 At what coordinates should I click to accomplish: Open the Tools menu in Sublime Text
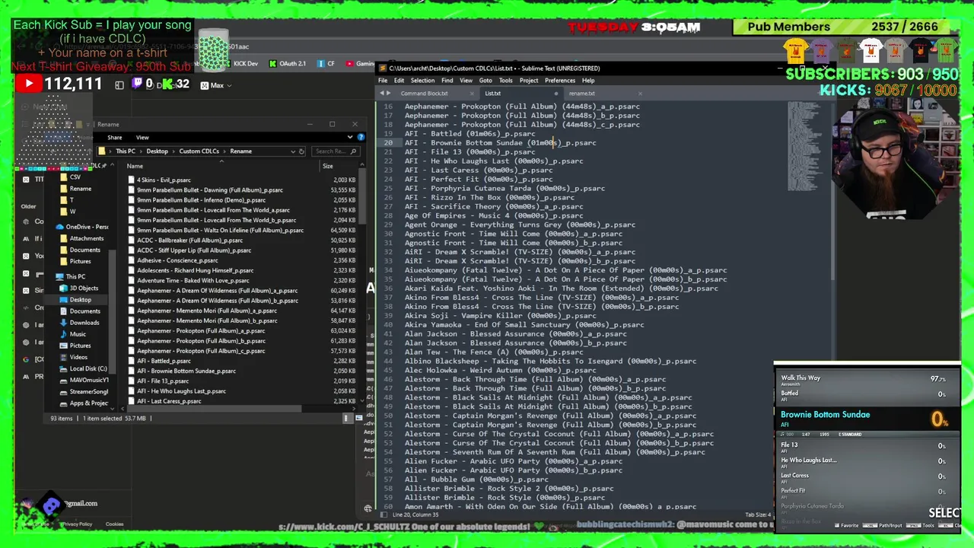pyautogui.click(x=505, y=81)
